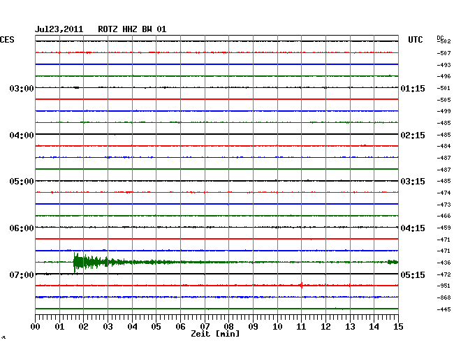
Task: Click the x-axis minute label 13
Action: tap(350, 327)
